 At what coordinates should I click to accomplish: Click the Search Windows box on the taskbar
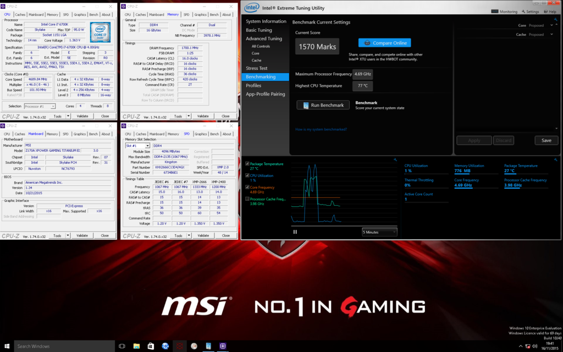click(x=65, y=346)
